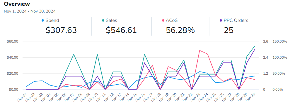Click the $60.00 y-axis label
290x105 pixels.
pos(12,41)
